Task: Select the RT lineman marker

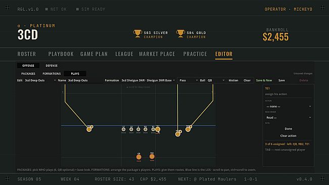Action: (x=153, y=129)
